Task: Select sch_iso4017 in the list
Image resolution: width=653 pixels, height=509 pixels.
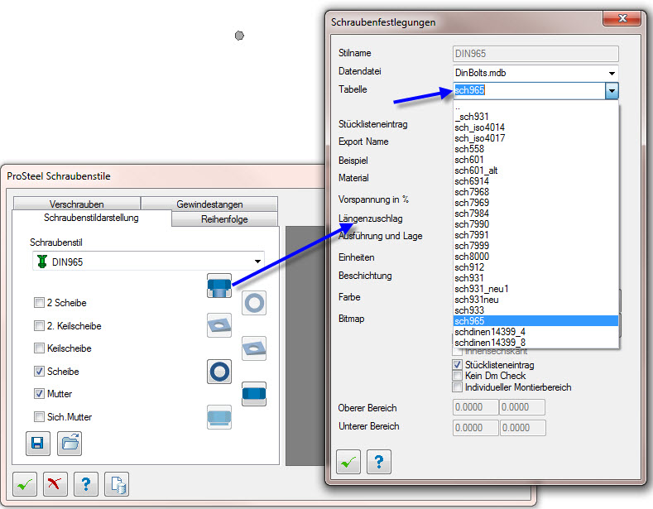Action: pos(535,138)
